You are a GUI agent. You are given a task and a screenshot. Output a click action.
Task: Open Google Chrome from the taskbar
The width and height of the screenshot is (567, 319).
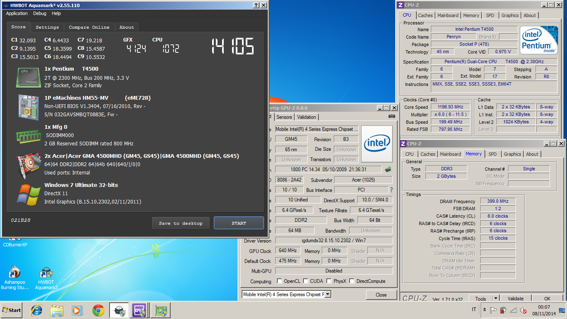point(98,310)
